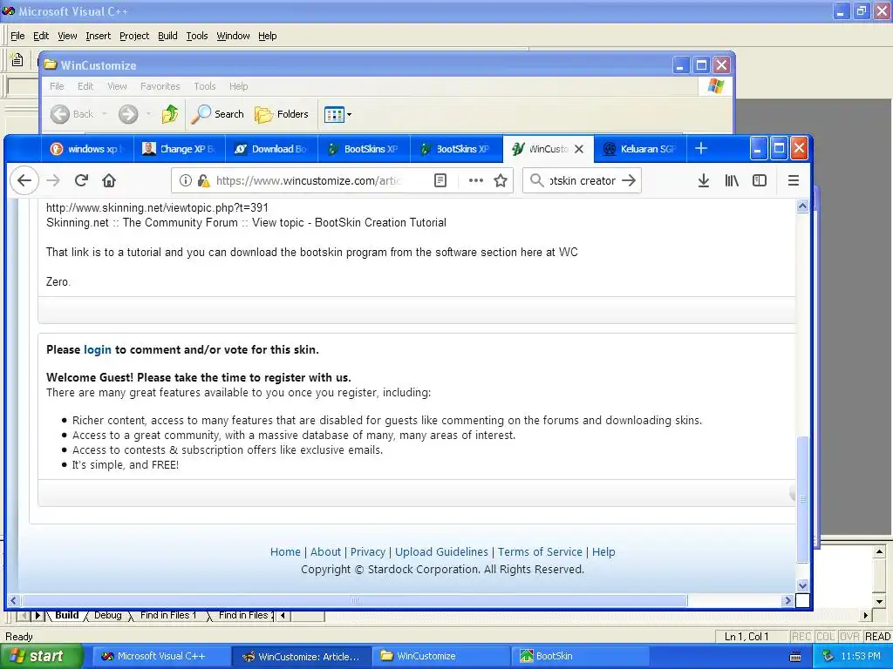Open Views dropdown in WinCustomize Explorer

[337, 114]
